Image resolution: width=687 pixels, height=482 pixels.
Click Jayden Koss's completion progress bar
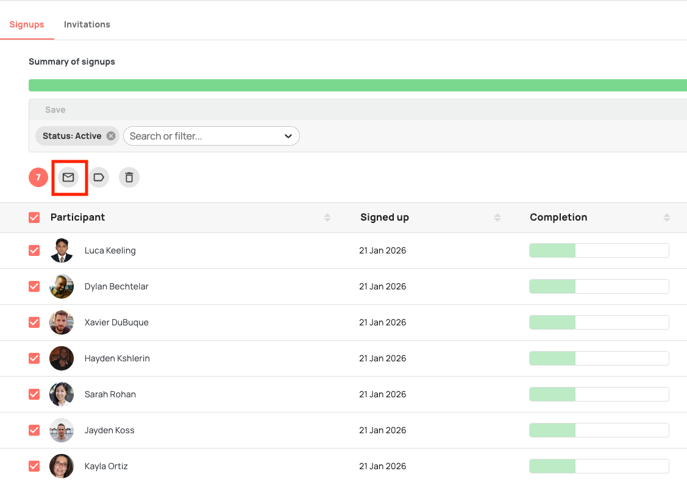pyautogui.click(x=599, y=430)
